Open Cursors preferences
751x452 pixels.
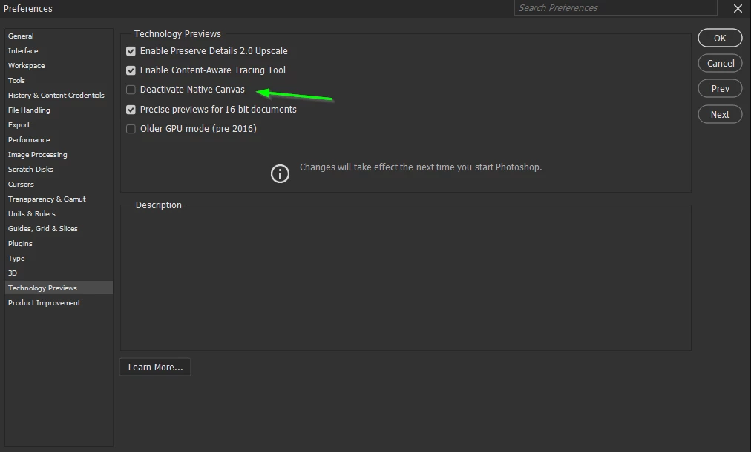click(59, 185)
